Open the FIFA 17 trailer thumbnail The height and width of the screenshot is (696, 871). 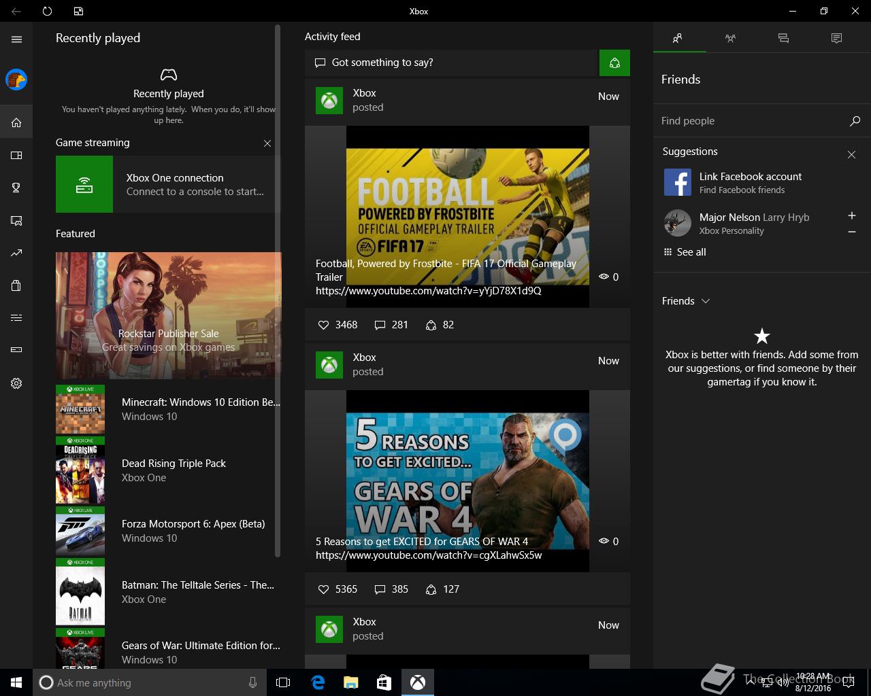467,217
